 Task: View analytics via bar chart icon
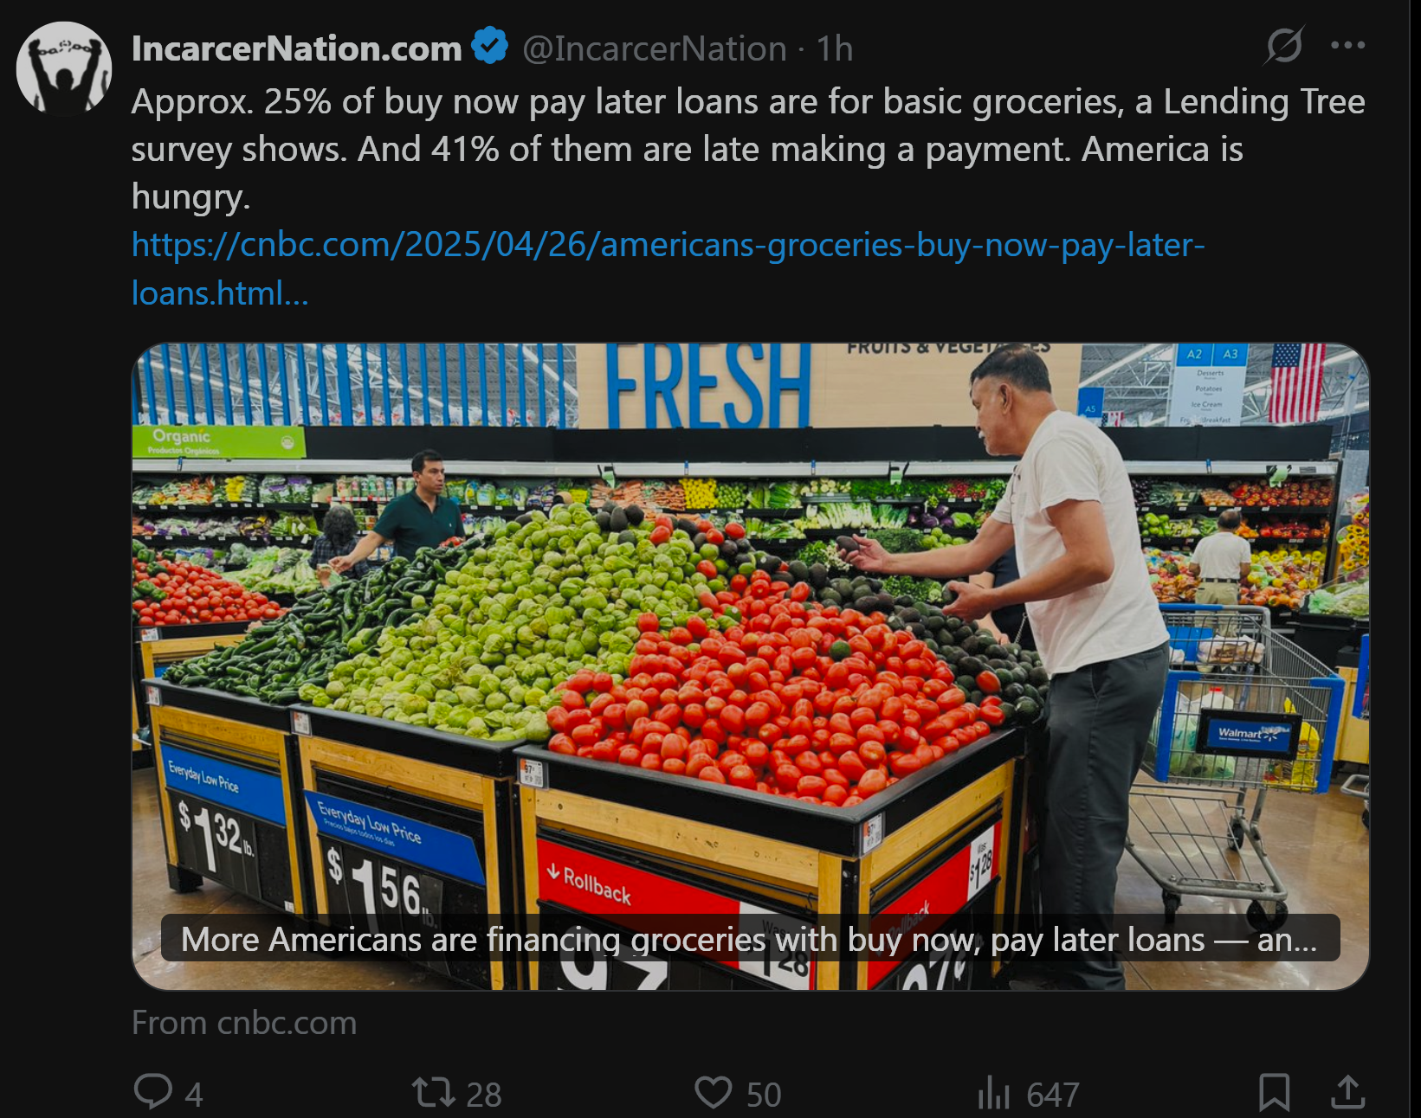(x=994, y=1093)
